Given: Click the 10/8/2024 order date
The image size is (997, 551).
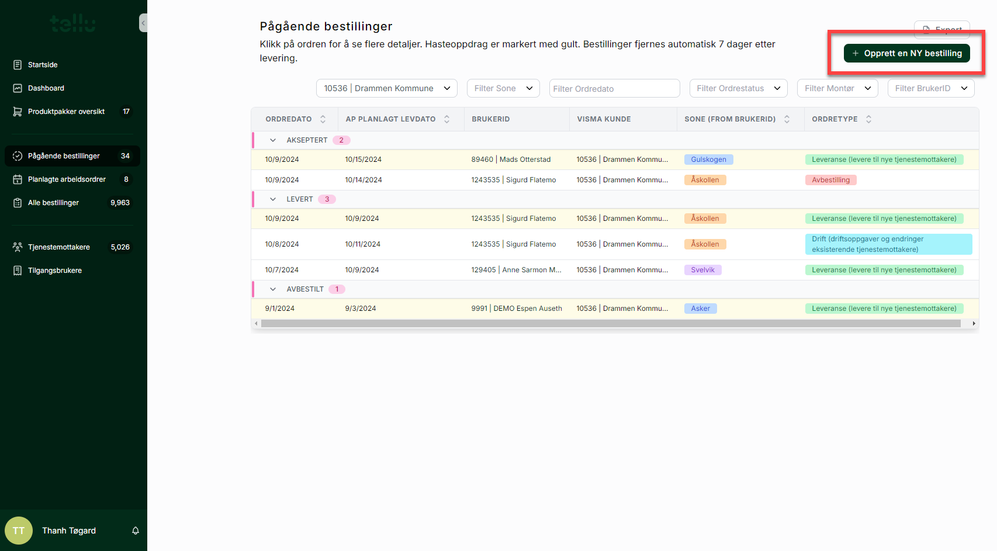Looking at the screenshot, I should [282, 244].
